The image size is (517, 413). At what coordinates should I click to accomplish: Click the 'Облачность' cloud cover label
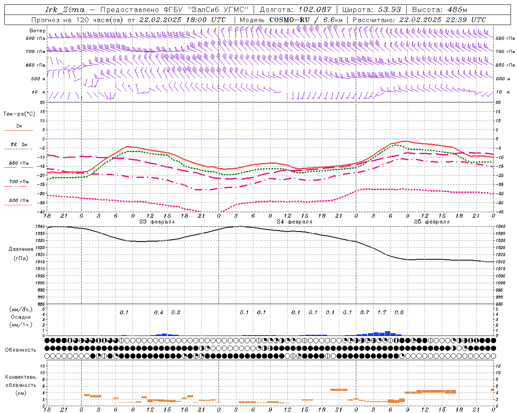point(21,350)
